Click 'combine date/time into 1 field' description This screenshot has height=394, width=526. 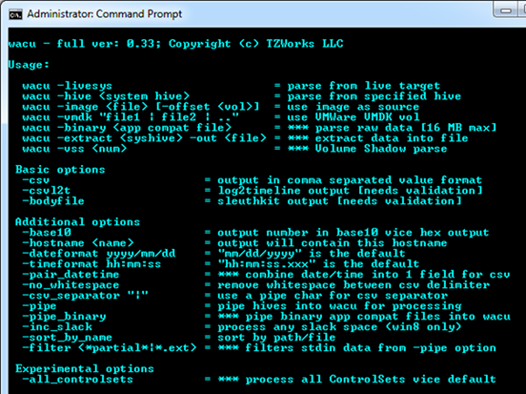[x=377, y=274]
